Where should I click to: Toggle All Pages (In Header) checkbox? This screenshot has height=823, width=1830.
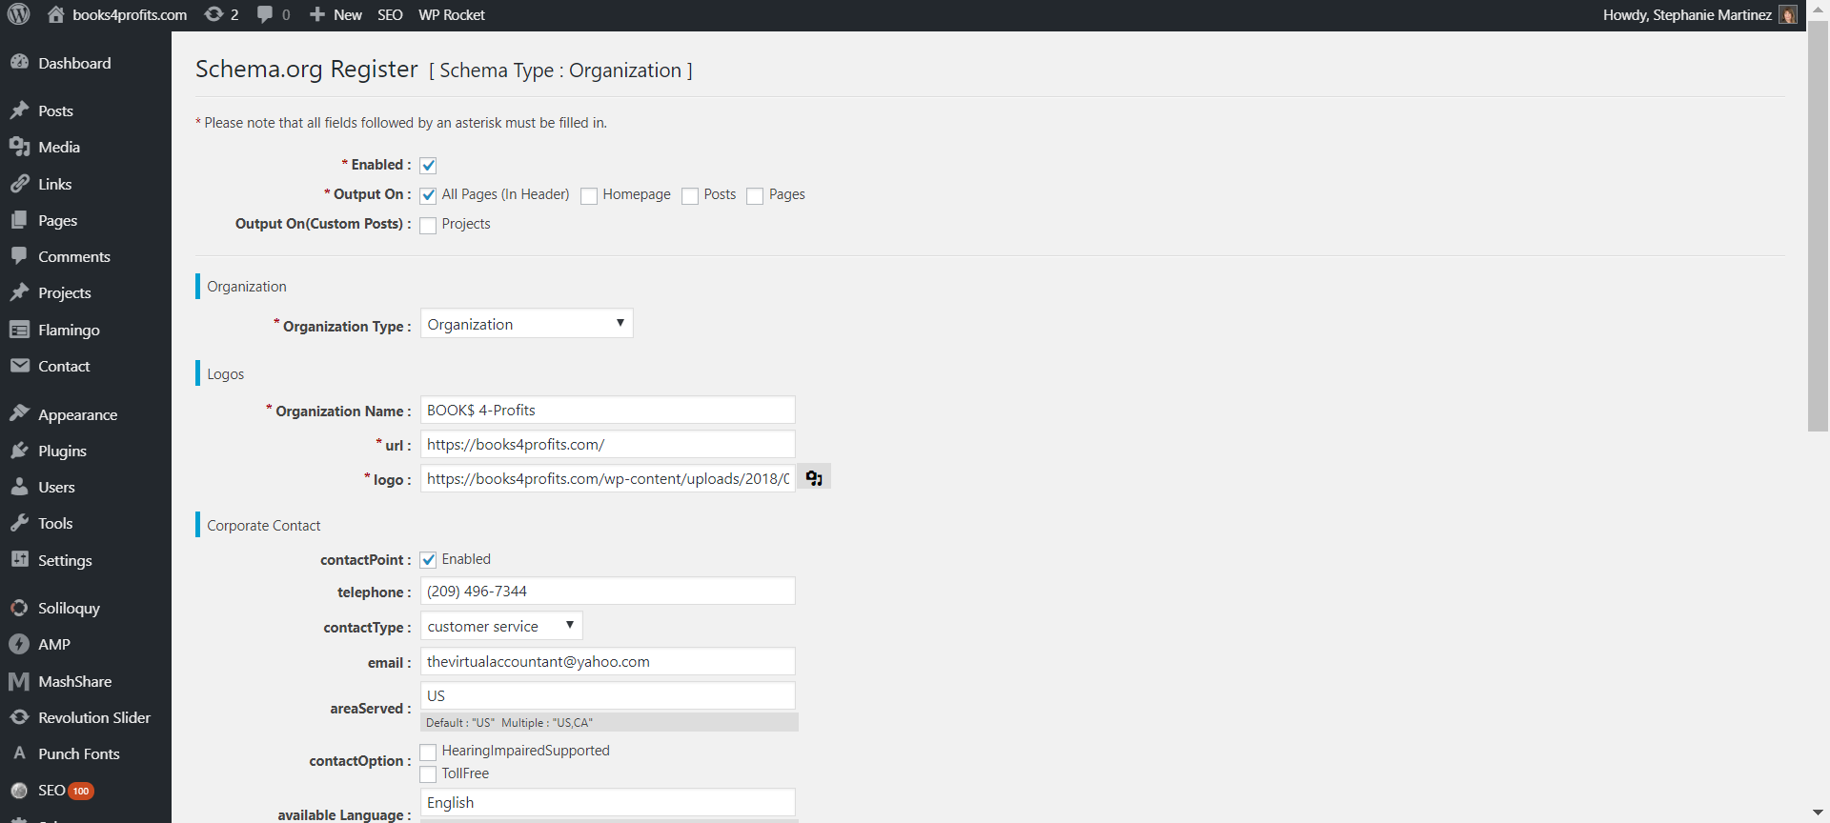pos(428,195)
